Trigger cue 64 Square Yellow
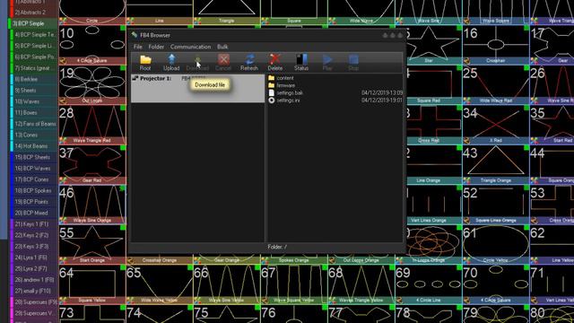This screenshot has width=574, height=323. (92, 284)
